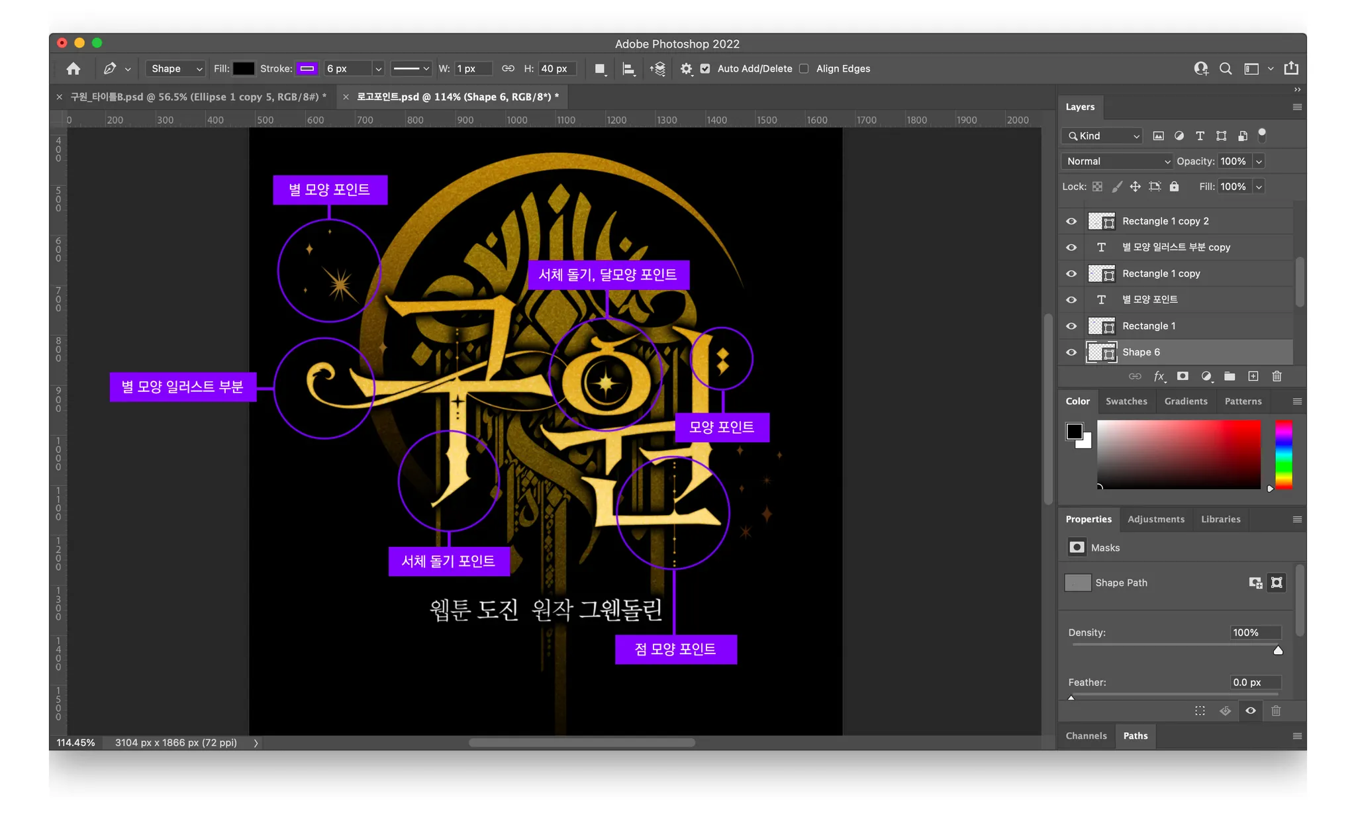
Task: Delete layer using the trash icon
Action: tap(1277, 376)
